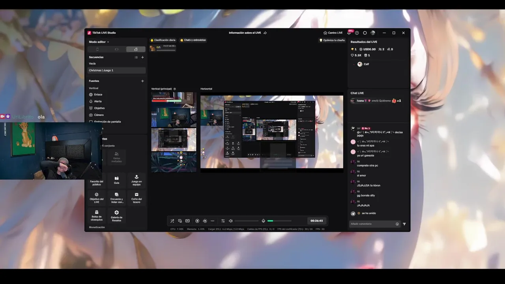Open the Encuesta y Votar tool
Viewport: 505px width, 284px height.
pyautogui.click(x=116, y=198)
